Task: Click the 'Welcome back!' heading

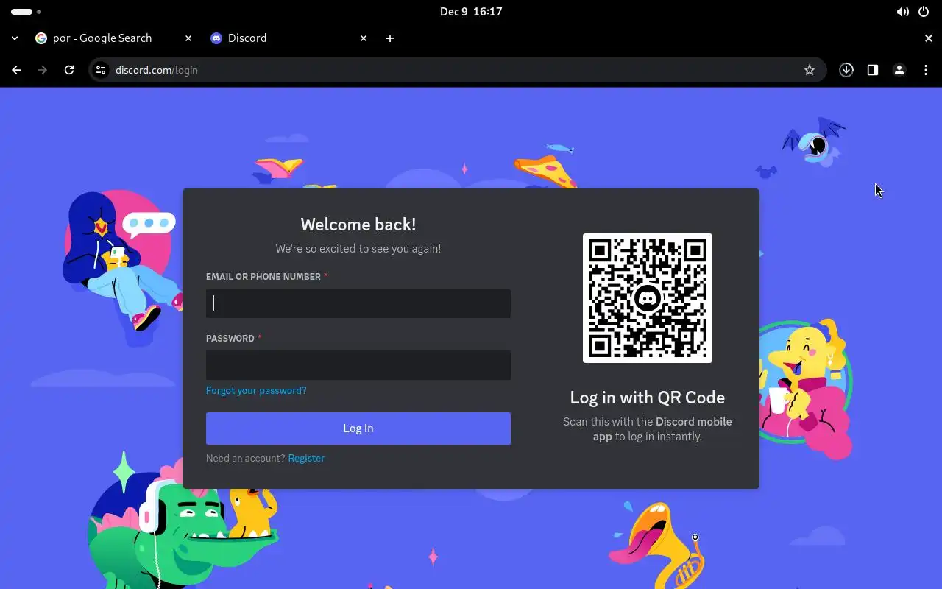Action: click(358, 225)
